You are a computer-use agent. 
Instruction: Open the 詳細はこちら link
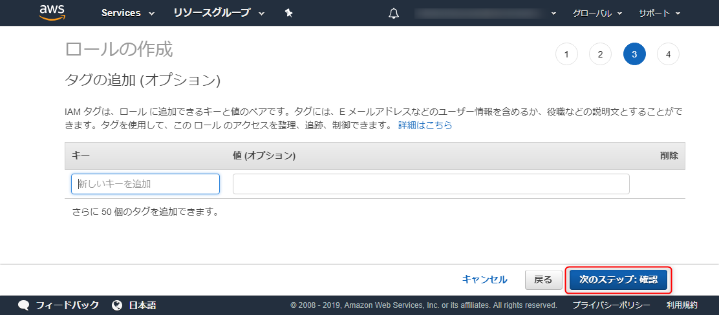click(x=425, y=125)
